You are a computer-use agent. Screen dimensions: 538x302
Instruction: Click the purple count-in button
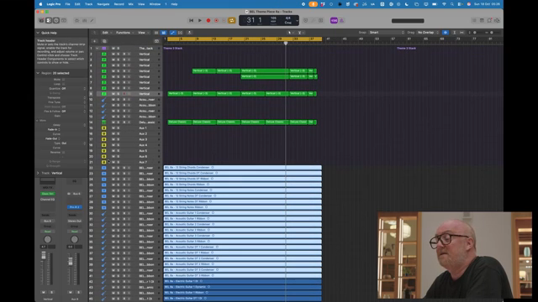(334, 20)
